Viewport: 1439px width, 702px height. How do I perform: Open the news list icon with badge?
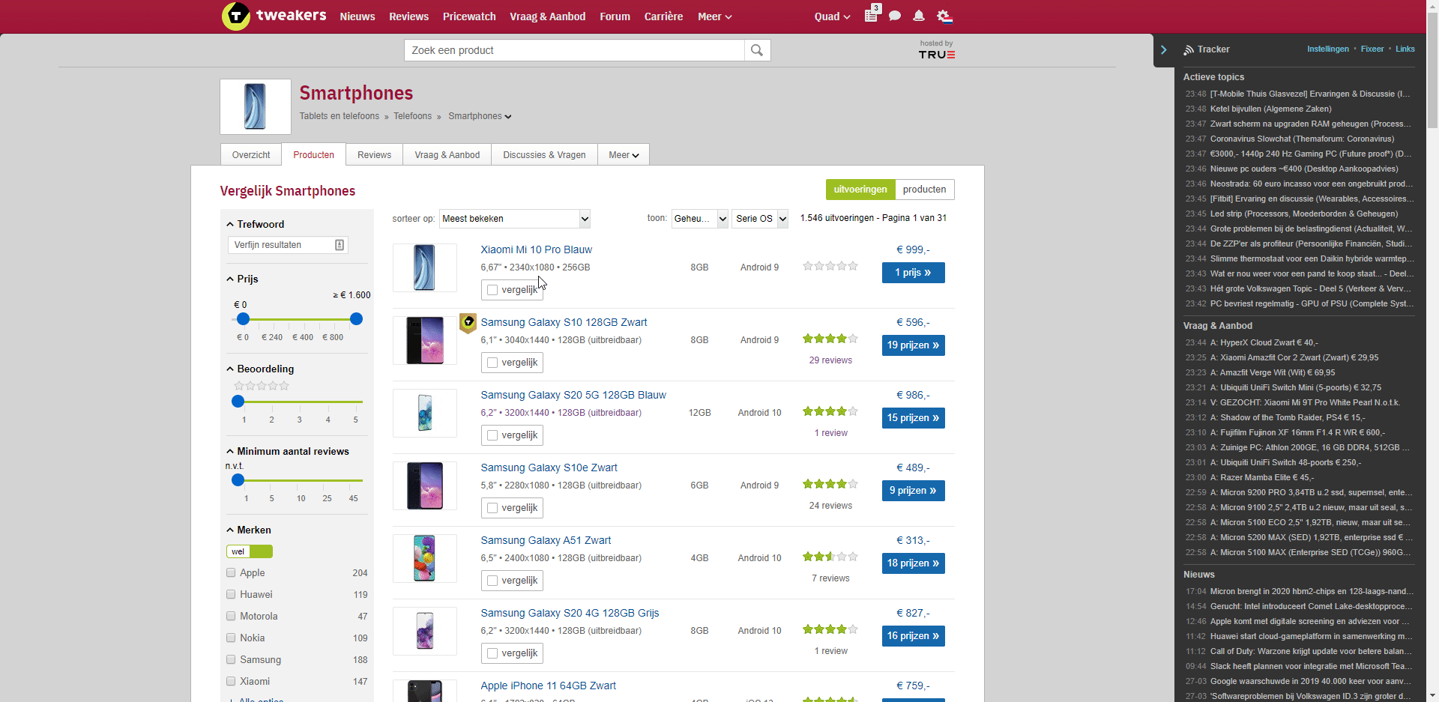(871, 16)
